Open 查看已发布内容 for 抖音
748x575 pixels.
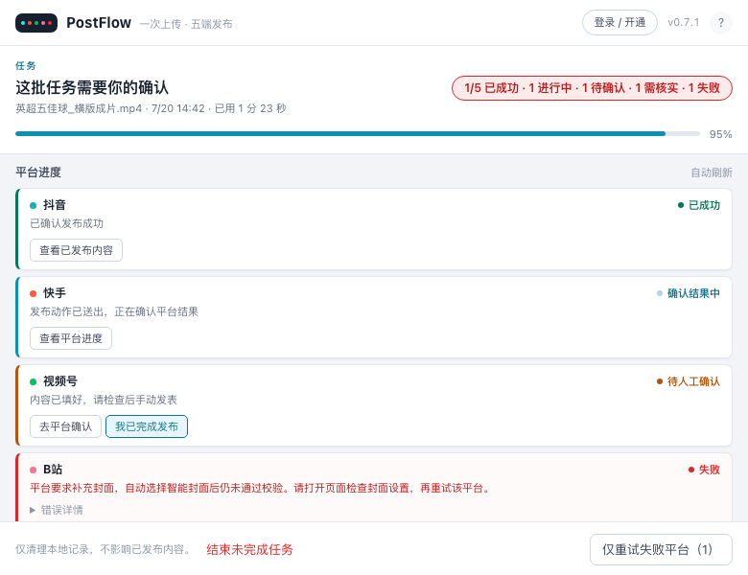coord(77,250)
